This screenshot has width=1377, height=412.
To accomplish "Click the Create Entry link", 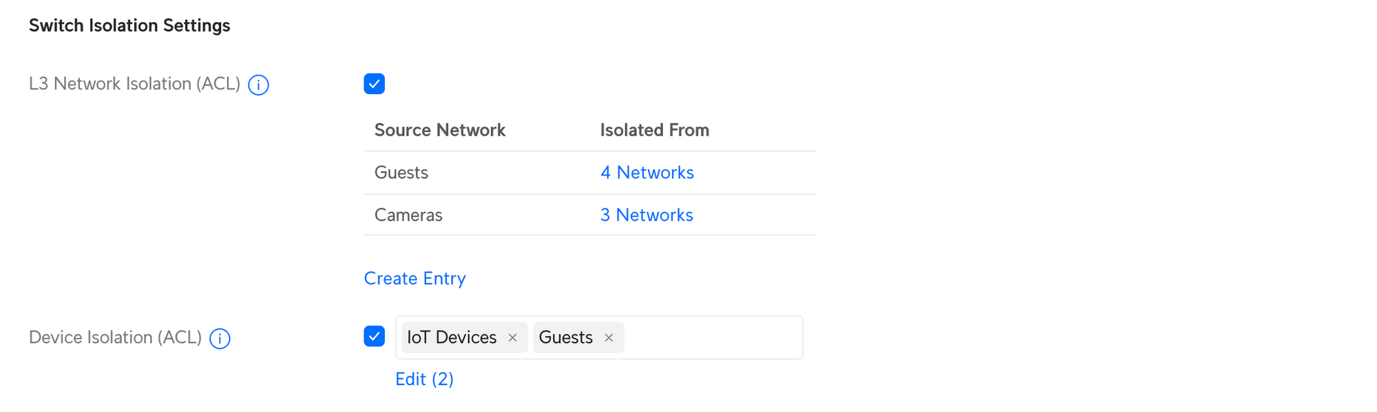I will click(x=414, y=279).
